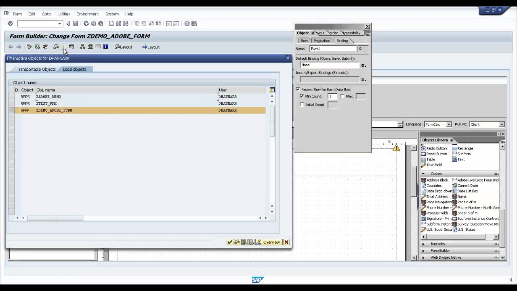Select the Text Field object in Object Library

point(431,165)
